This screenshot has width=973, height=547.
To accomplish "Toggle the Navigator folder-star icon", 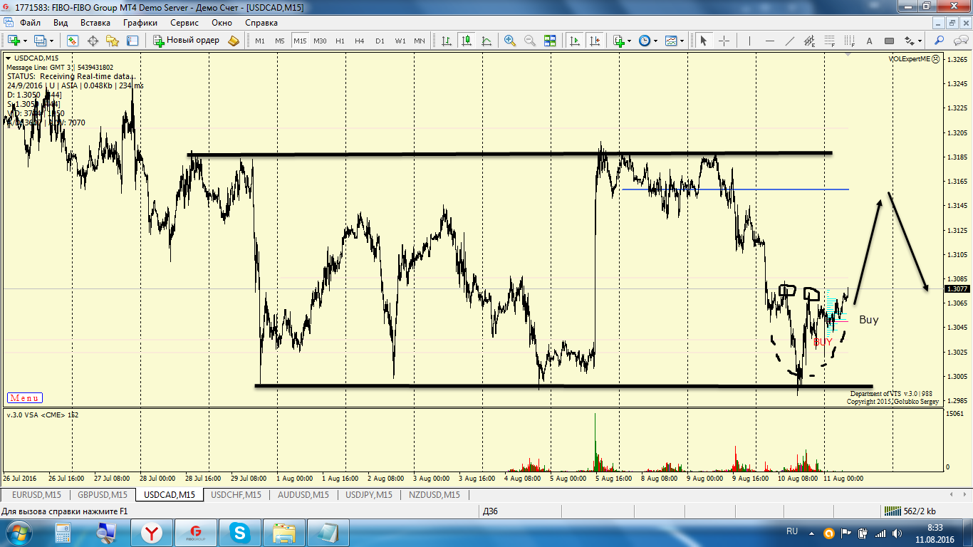I will pos(113,41).
